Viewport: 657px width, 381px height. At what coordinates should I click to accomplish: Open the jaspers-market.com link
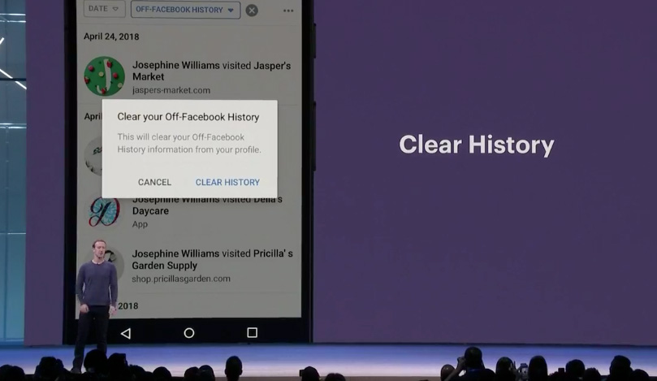click(171, 90)
